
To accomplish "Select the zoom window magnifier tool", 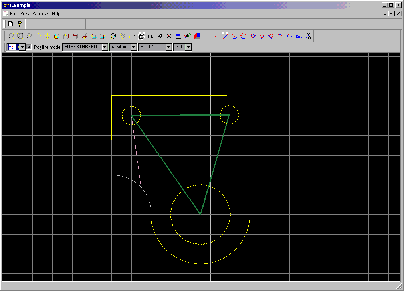I will click(20, 36).
